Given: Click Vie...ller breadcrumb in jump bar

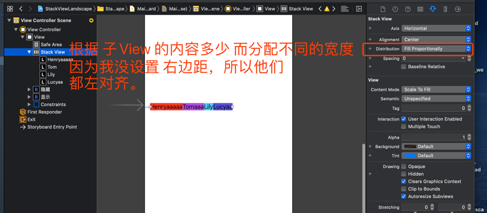Looking at the screenshot, I should tap(238, 9).
